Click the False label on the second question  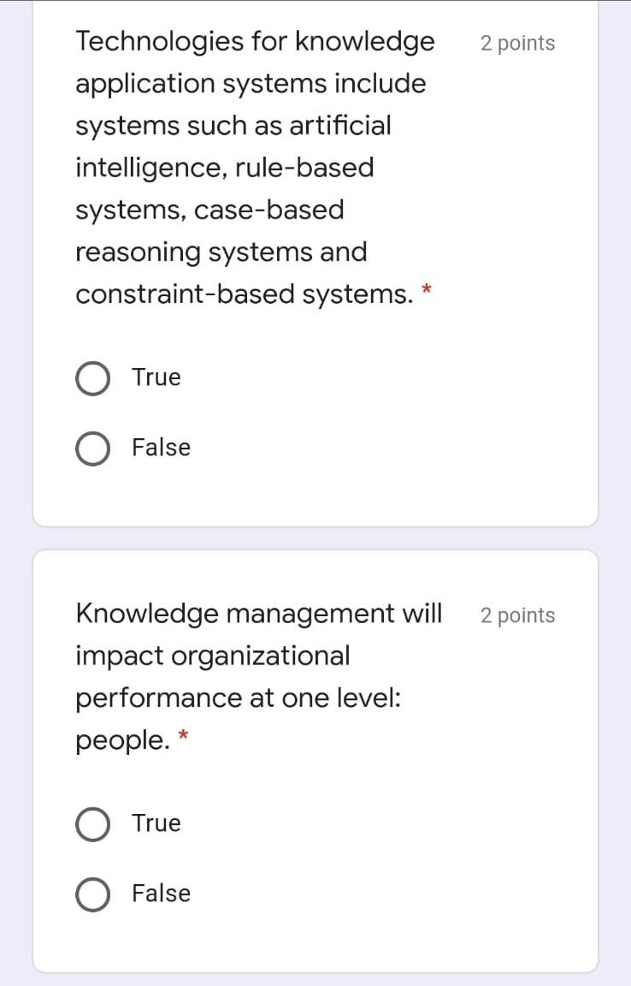coord(161,894)
